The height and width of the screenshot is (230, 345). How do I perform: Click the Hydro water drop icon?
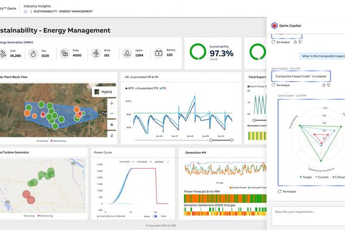click(128, 53)
